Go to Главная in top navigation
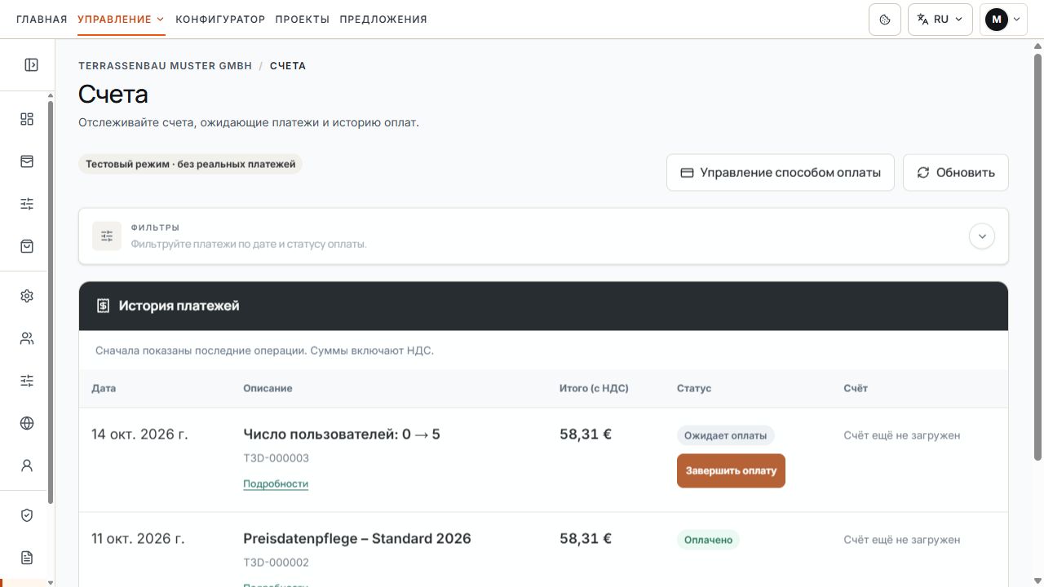1044x587 pixels. (x=42, y=20)
